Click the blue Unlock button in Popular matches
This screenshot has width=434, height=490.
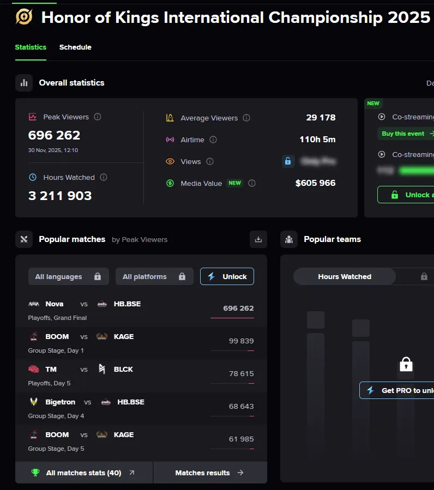[x=227, y=276]
